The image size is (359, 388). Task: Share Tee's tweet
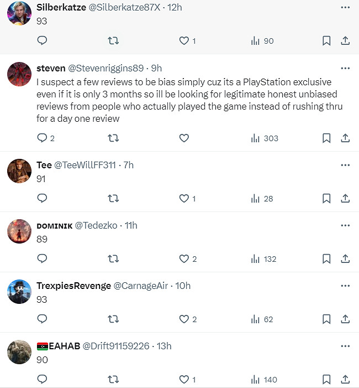345,198
